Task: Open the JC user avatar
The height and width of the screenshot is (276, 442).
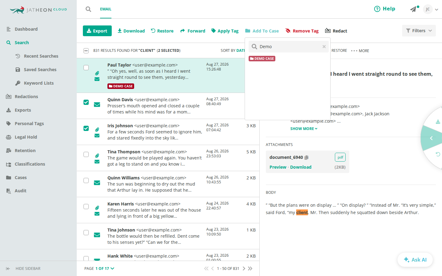Action: coord(428,9)
